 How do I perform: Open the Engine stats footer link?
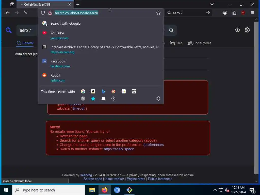coord(136,179)
